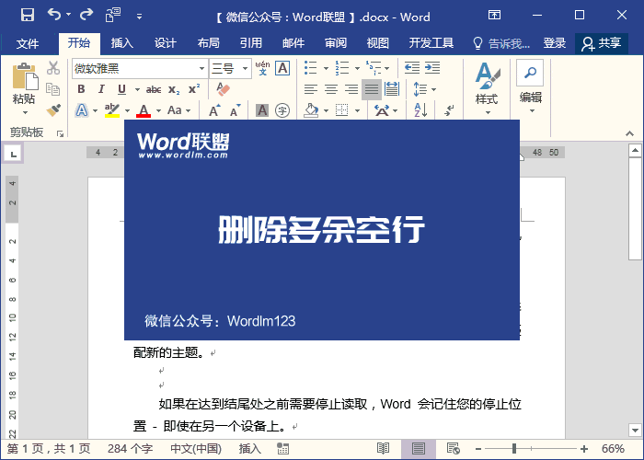Activate the Format Painter brush
The image size is (644, 460).
coord(53,110)
